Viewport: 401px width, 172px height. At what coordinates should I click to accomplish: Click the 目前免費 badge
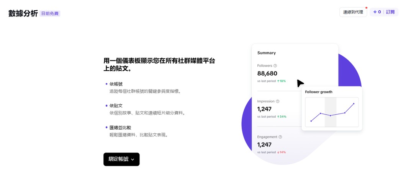click(x=50, y=13)
